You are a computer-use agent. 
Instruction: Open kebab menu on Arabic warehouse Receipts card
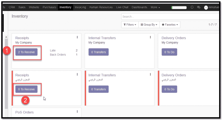click(77, 74)
